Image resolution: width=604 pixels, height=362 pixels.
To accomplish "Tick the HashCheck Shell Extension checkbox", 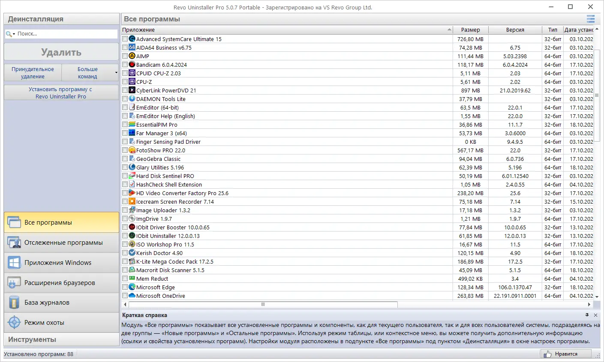I will [x=125, y=184].
